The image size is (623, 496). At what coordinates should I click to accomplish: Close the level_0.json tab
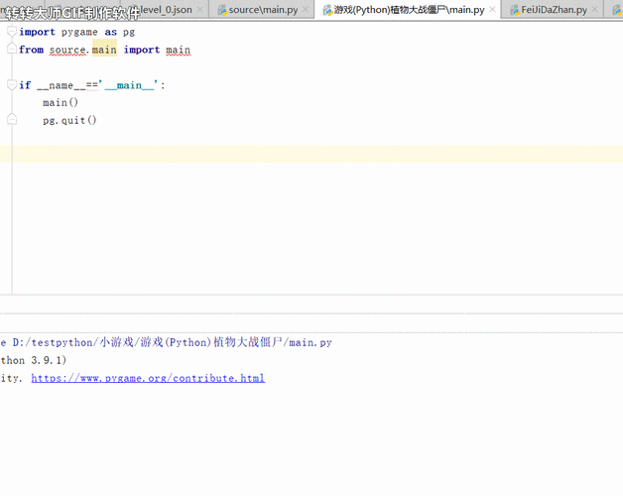click(x=201, y=10)
